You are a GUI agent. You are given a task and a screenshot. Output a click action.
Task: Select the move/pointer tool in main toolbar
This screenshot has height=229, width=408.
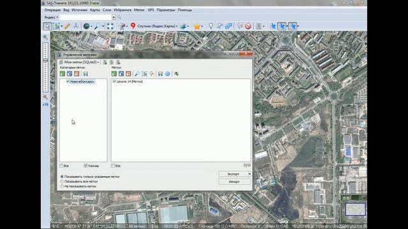coord(47,26)
